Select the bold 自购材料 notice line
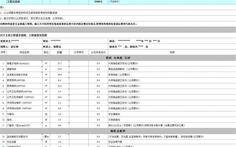Viewport: 236px width, 147px height. (x=118, y=24)
